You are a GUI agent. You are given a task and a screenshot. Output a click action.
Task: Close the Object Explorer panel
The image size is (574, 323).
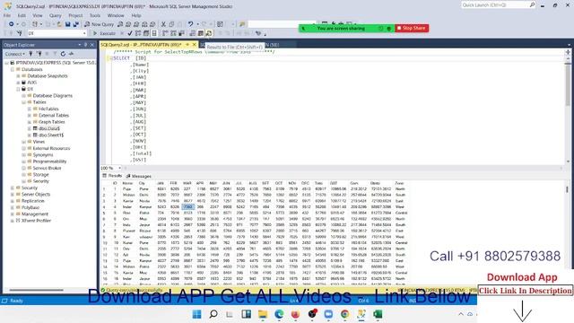tap(92, 45)
